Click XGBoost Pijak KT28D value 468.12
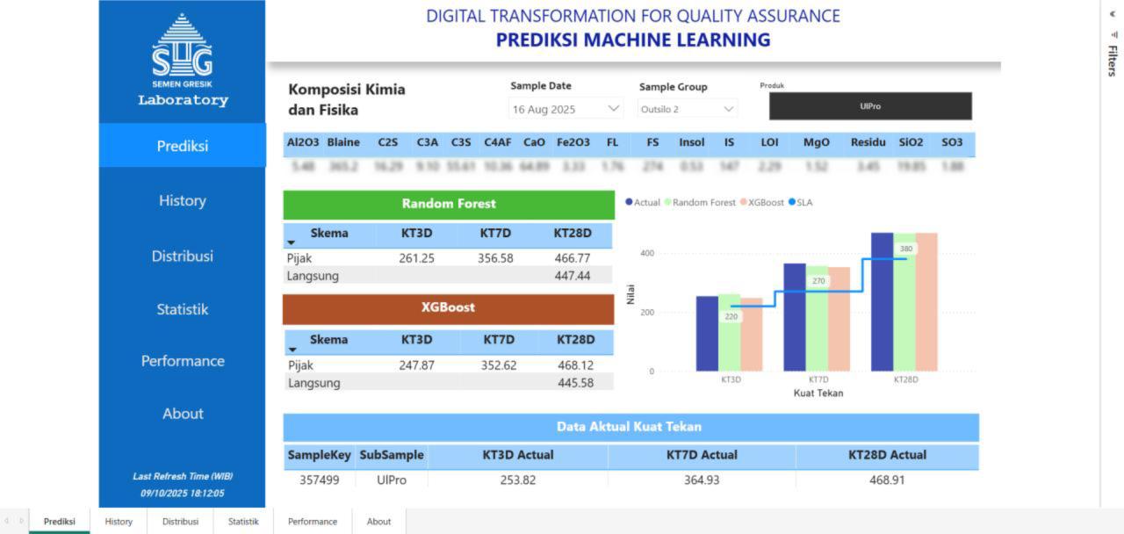1124x534 pixels. [x=575, y=365]
